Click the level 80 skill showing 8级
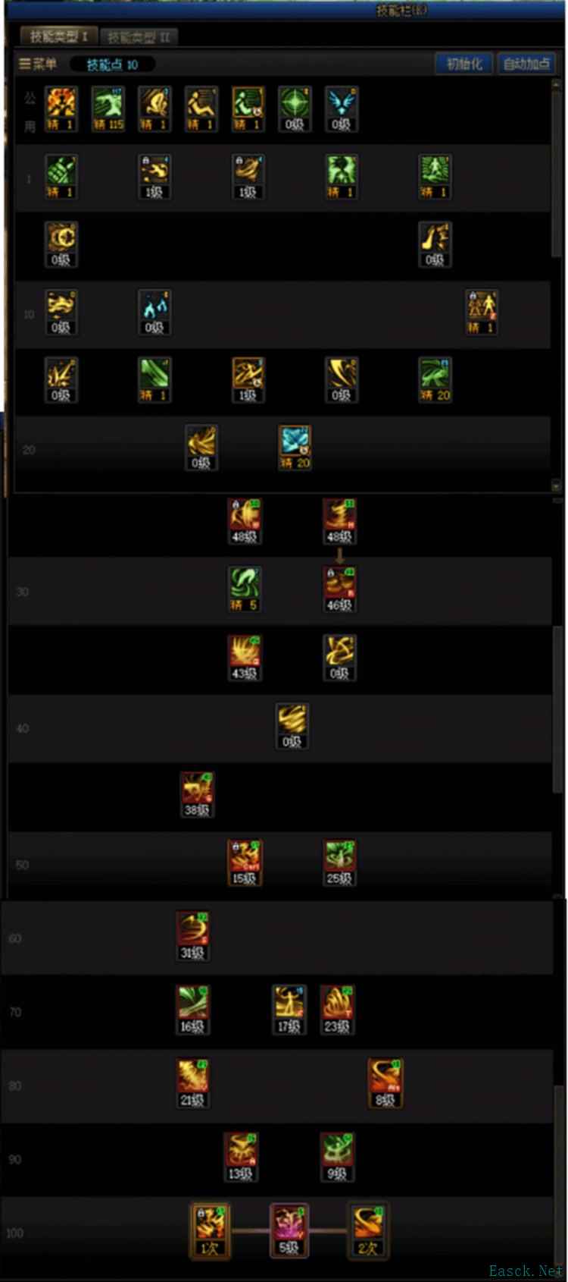 click(385, 1084)
